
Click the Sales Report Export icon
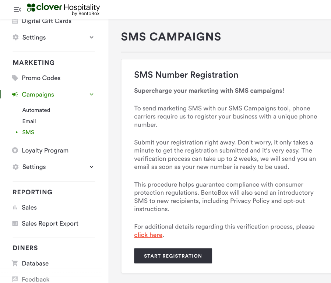tap(15, 224)
